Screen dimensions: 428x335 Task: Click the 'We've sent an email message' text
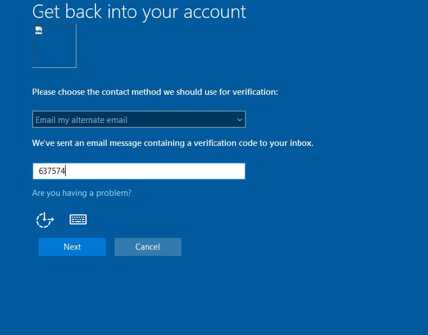coord(173,143)
